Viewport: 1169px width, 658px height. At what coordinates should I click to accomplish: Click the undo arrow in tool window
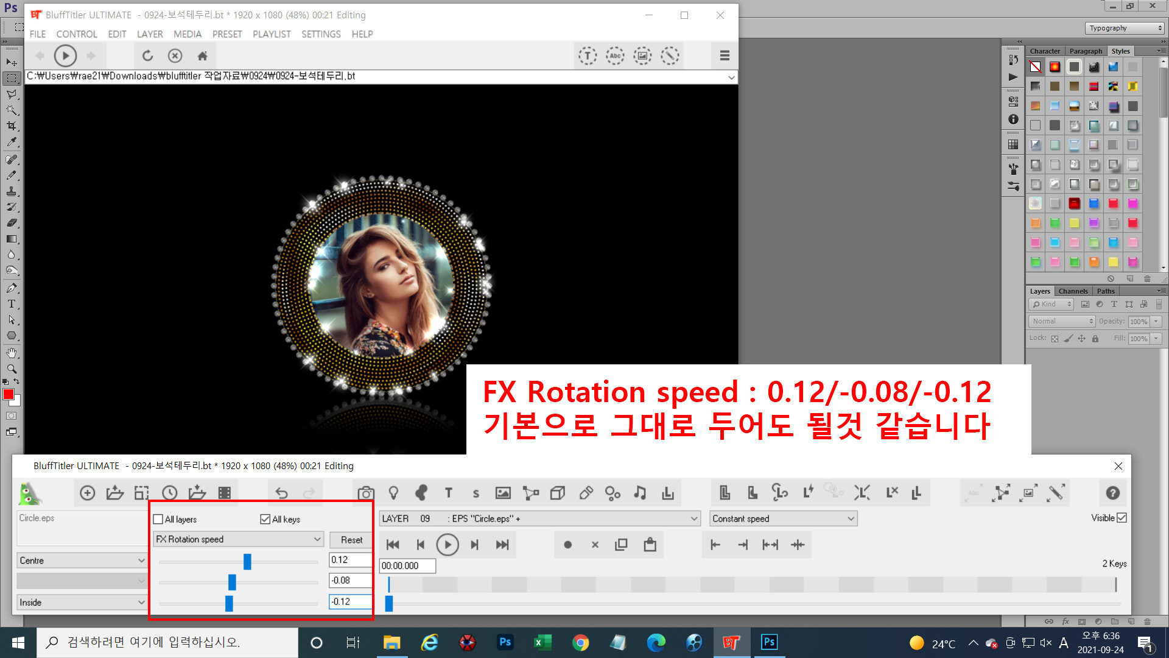[281, 493]
